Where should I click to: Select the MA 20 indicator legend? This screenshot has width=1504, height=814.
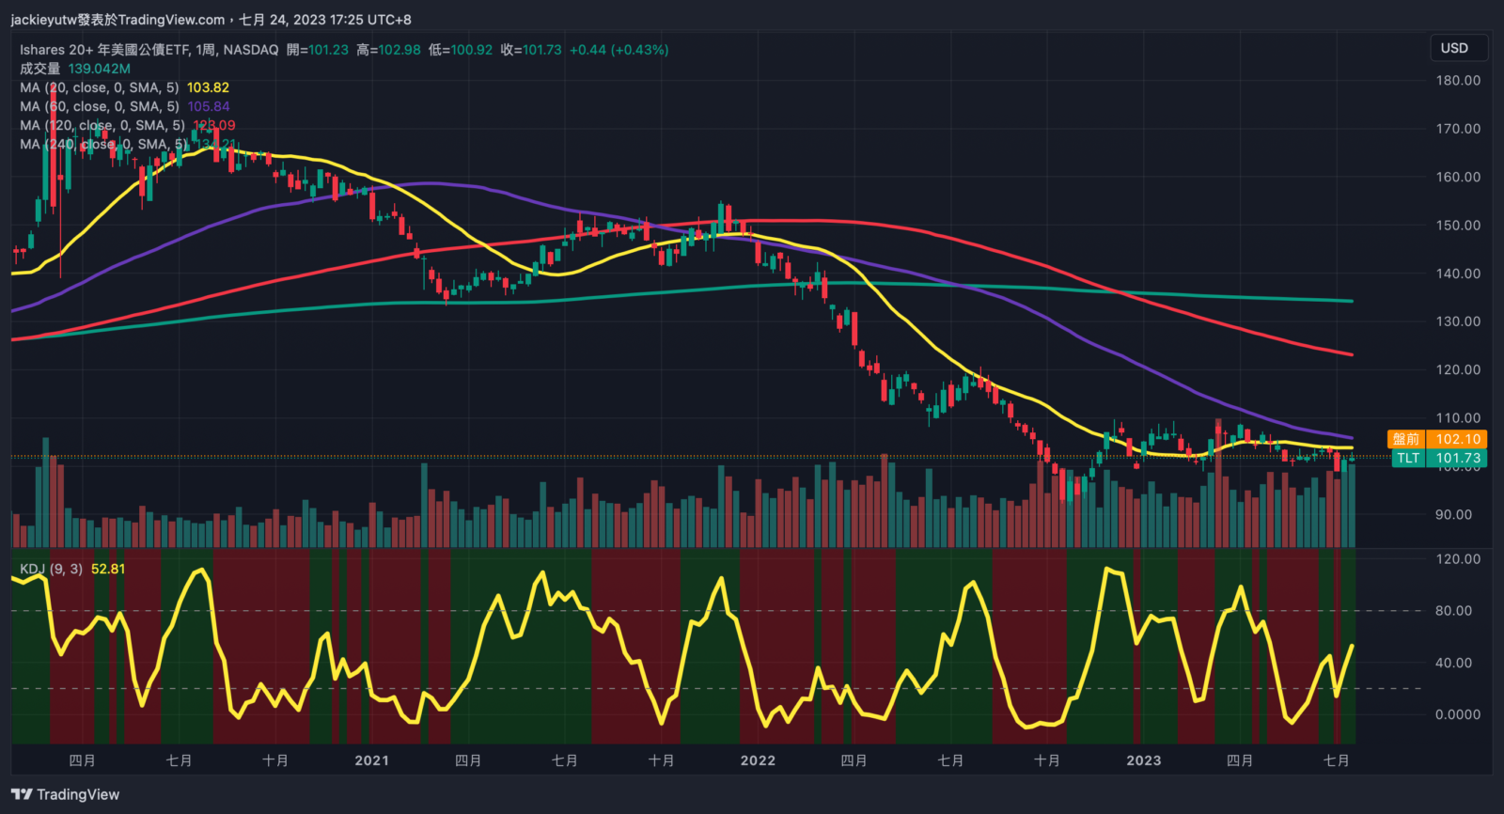coord(100,87)
